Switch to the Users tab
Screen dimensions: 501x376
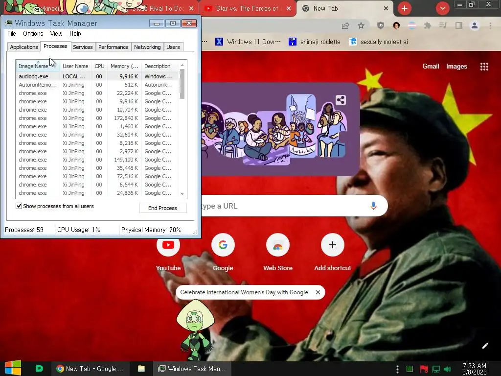[173, 47]
